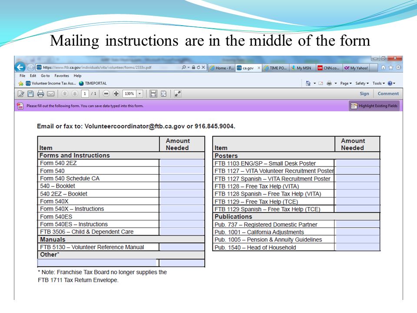Click the blue Help question mark icon

click(x=390, y=83)
